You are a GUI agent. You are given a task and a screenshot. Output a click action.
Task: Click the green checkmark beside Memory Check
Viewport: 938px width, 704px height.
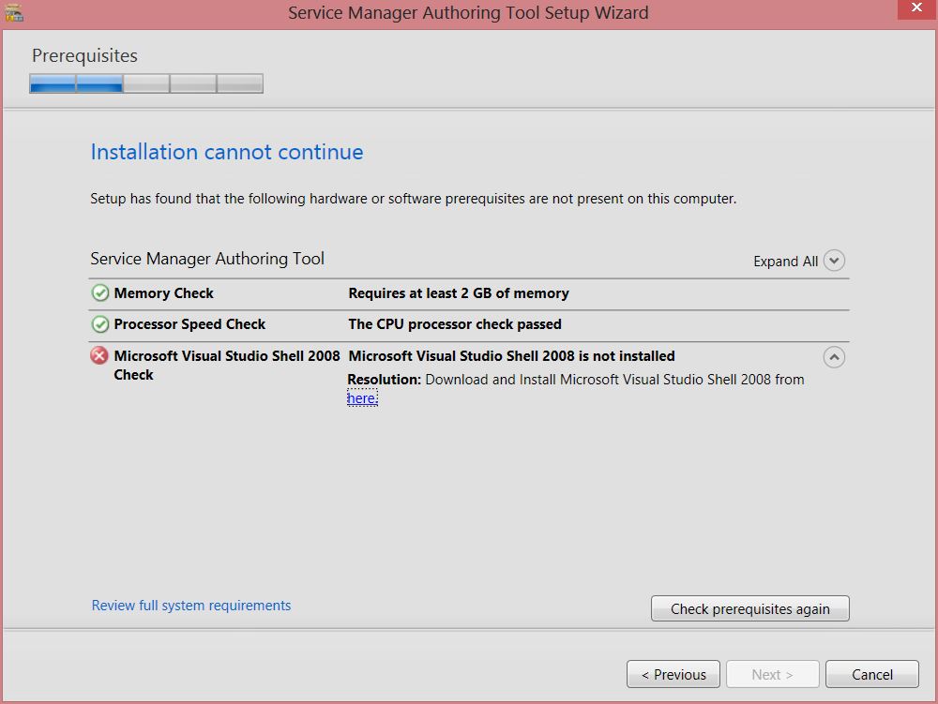(x=99, y=293)
